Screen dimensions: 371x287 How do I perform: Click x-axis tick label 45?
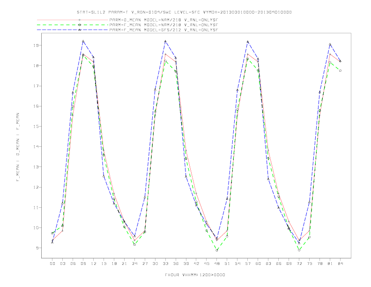click(x=207, y=264)
